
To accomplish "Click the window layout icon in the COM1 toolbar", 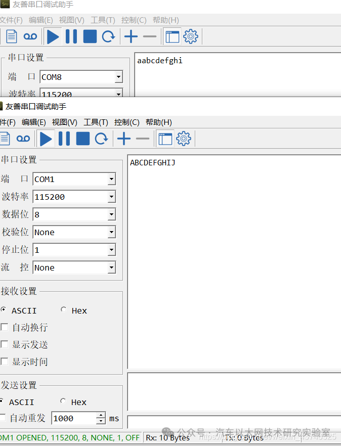I will point(165,139).
